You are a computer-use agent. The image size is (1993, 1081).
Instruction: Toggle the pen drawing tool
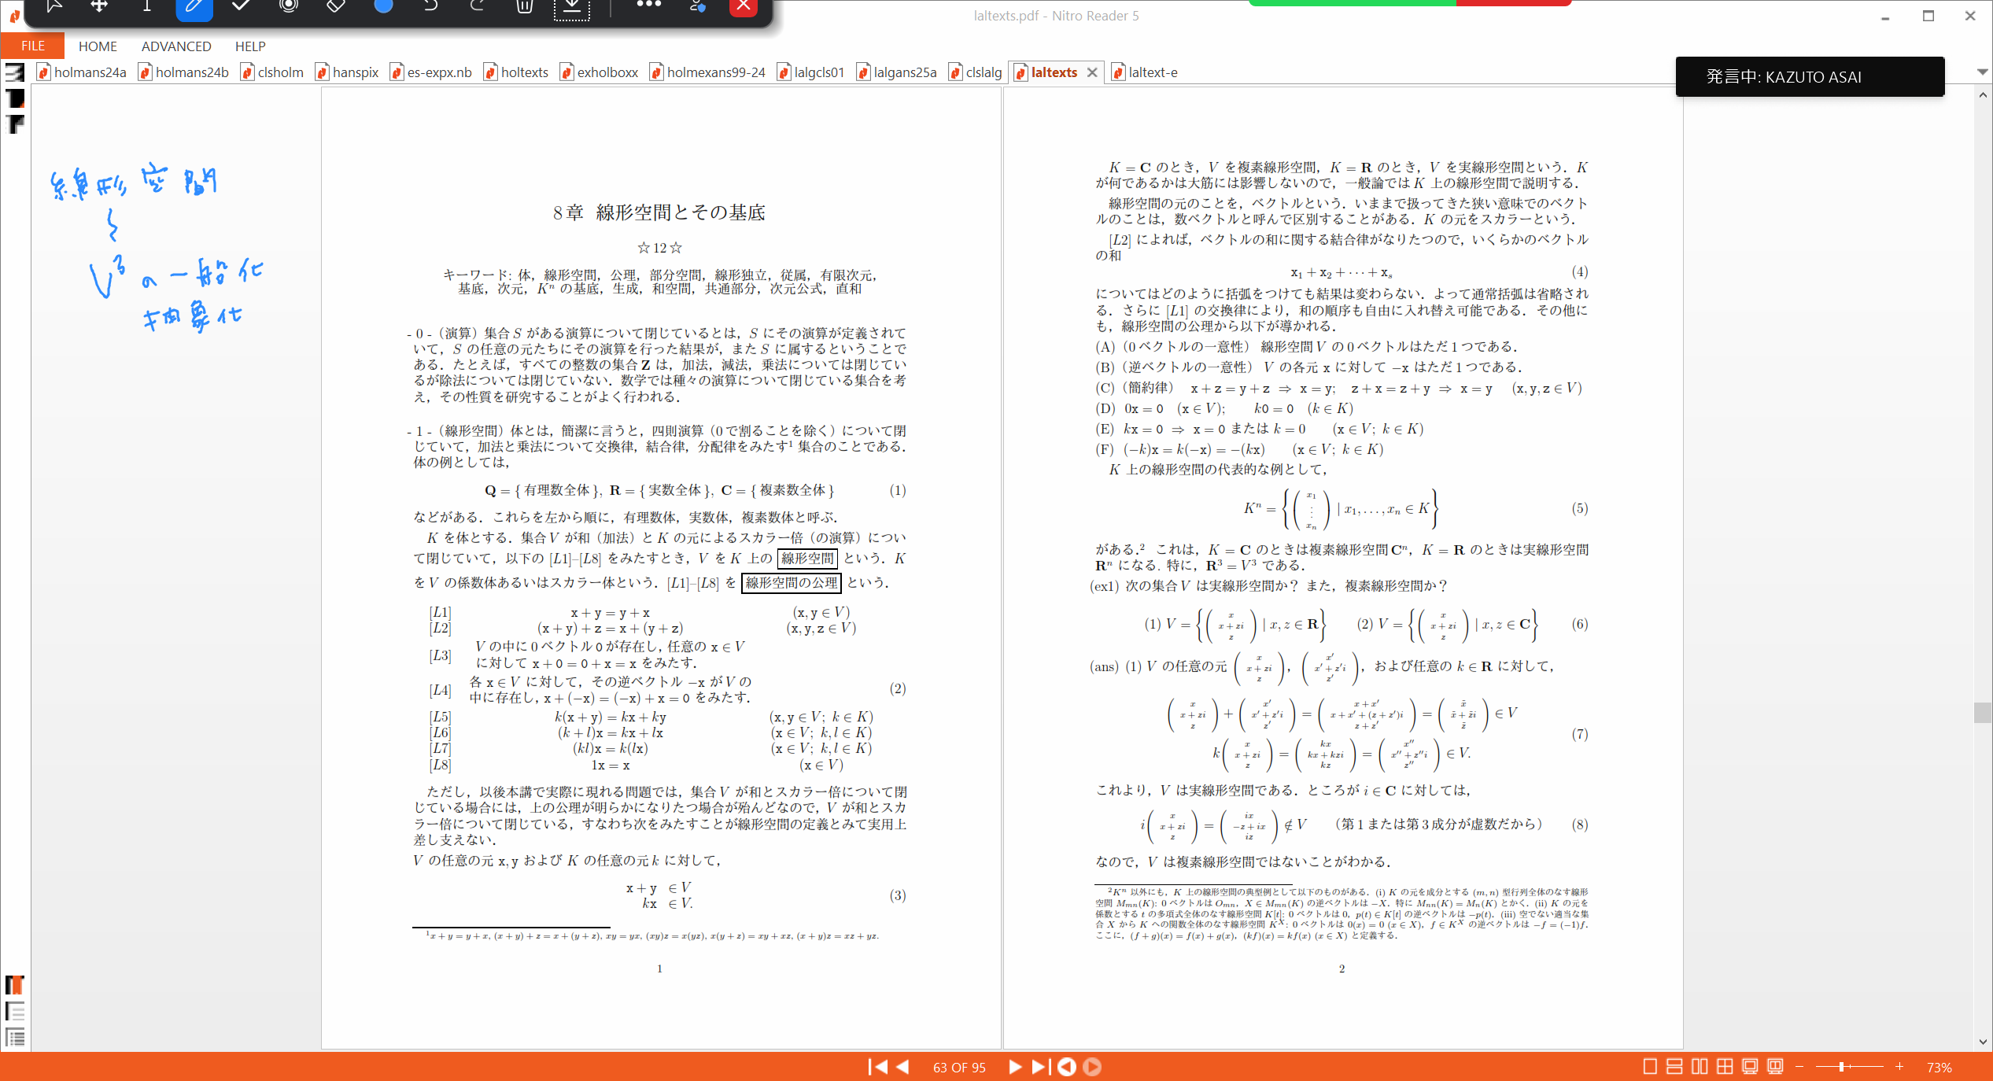click(194, 6)
